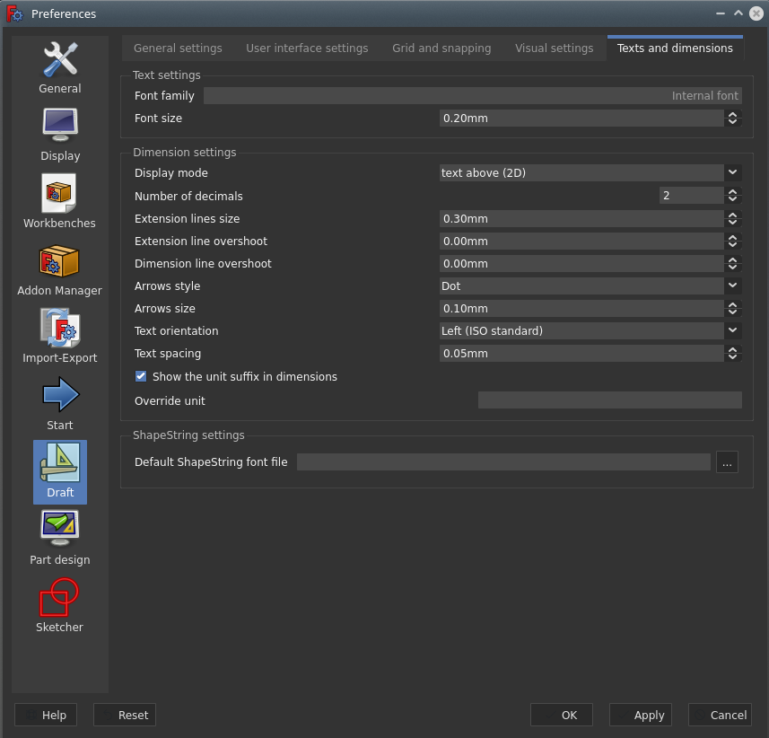This screenshot has height=738, width=769.
Task: Click the Override unit input field
Action: (609, 401)
